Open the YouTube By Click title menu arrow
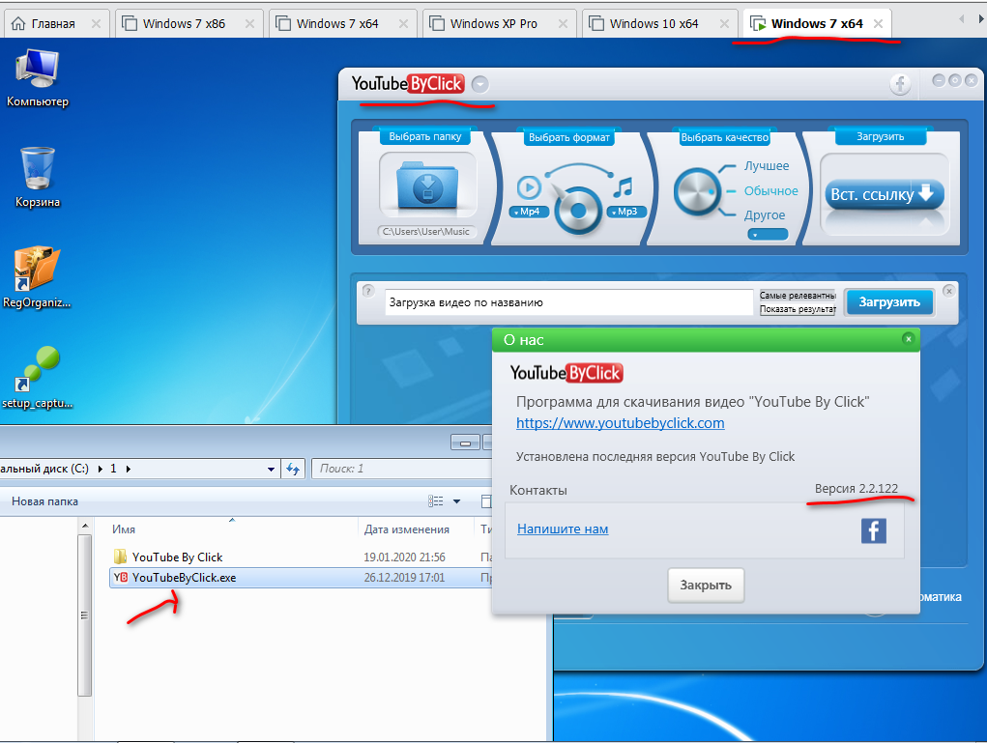The width and height of the screenshot is (987, 743). point(480,84)
